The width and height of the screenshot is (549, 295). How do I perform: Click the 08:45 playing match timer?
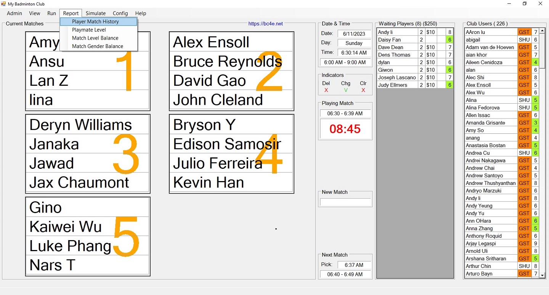[345, 129]
